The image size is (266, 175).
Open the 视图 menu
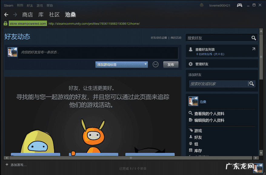[x=20, y=5]
